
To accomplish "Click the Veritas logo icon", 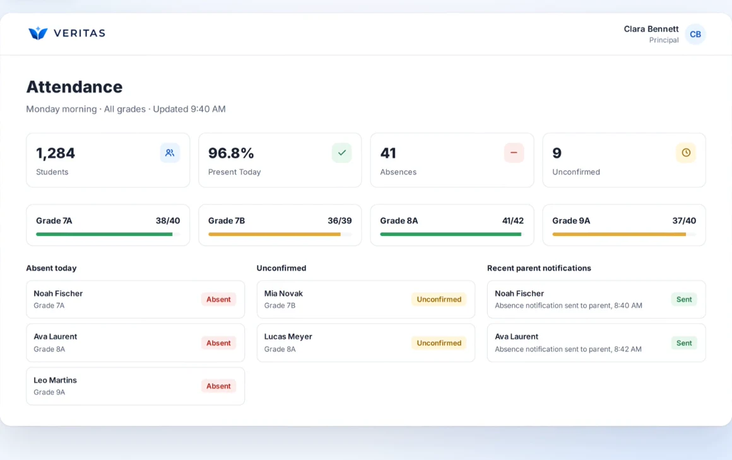I will [x=38, y=33].
